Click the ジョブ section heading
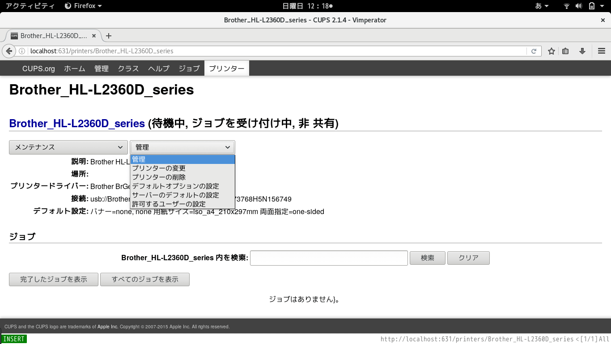611x344 pixels. point(22,236)
